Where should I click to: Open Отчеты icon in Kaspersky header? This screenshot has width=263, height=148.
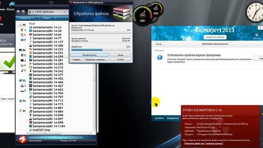click(256, 36)
